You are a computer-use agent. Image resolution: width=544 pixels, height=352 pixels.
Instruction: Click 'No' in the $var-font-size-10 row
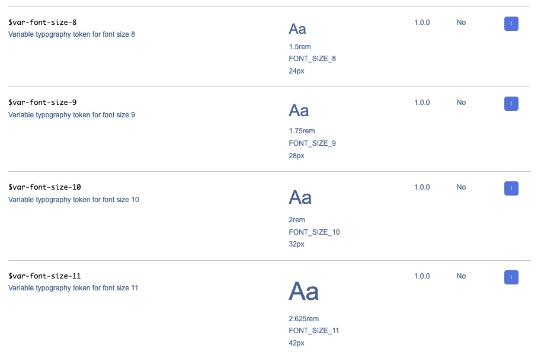[461, 187]
